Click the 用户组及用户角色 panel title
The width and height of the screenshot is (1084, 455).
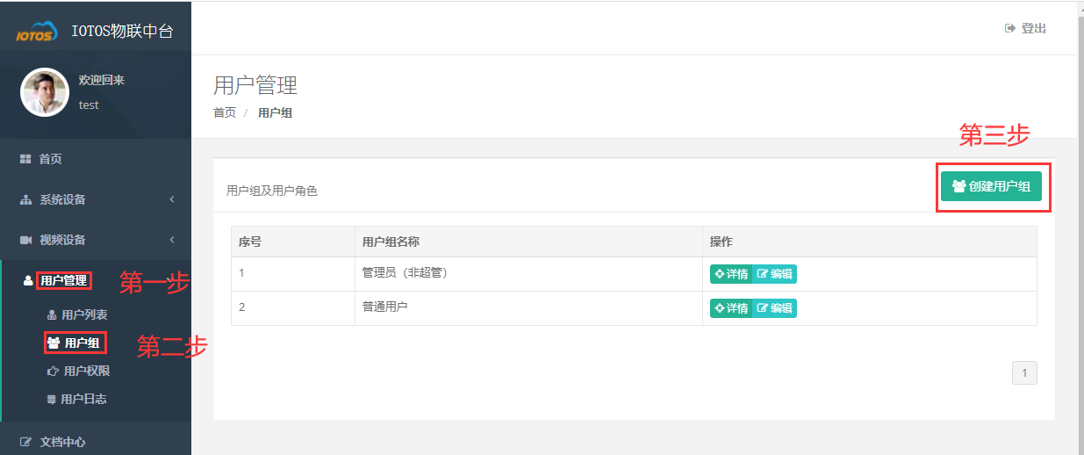tap(272, 191)
